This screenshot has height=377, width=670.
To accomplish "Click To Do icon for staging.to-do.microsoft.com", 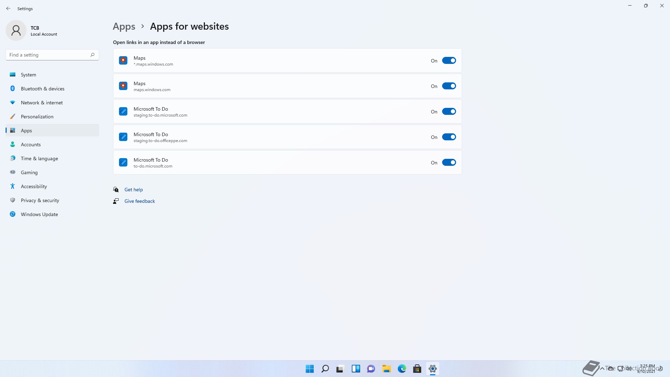I will 123,111.
